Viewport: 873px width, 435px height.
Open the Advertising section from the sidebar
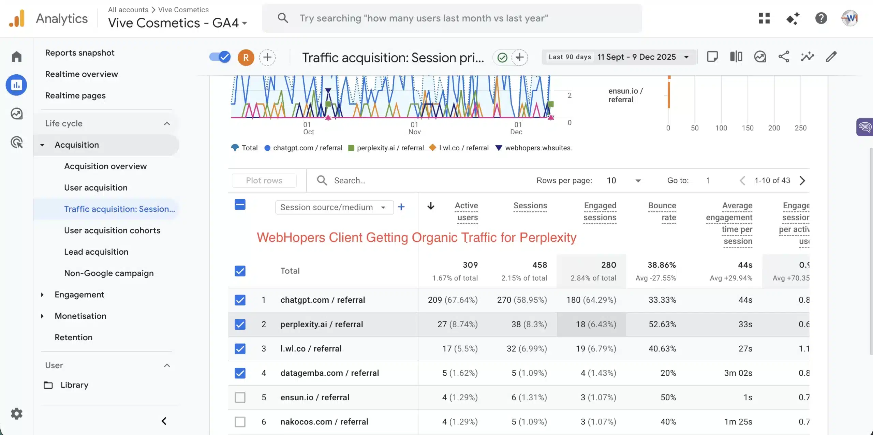coord(16,142)
